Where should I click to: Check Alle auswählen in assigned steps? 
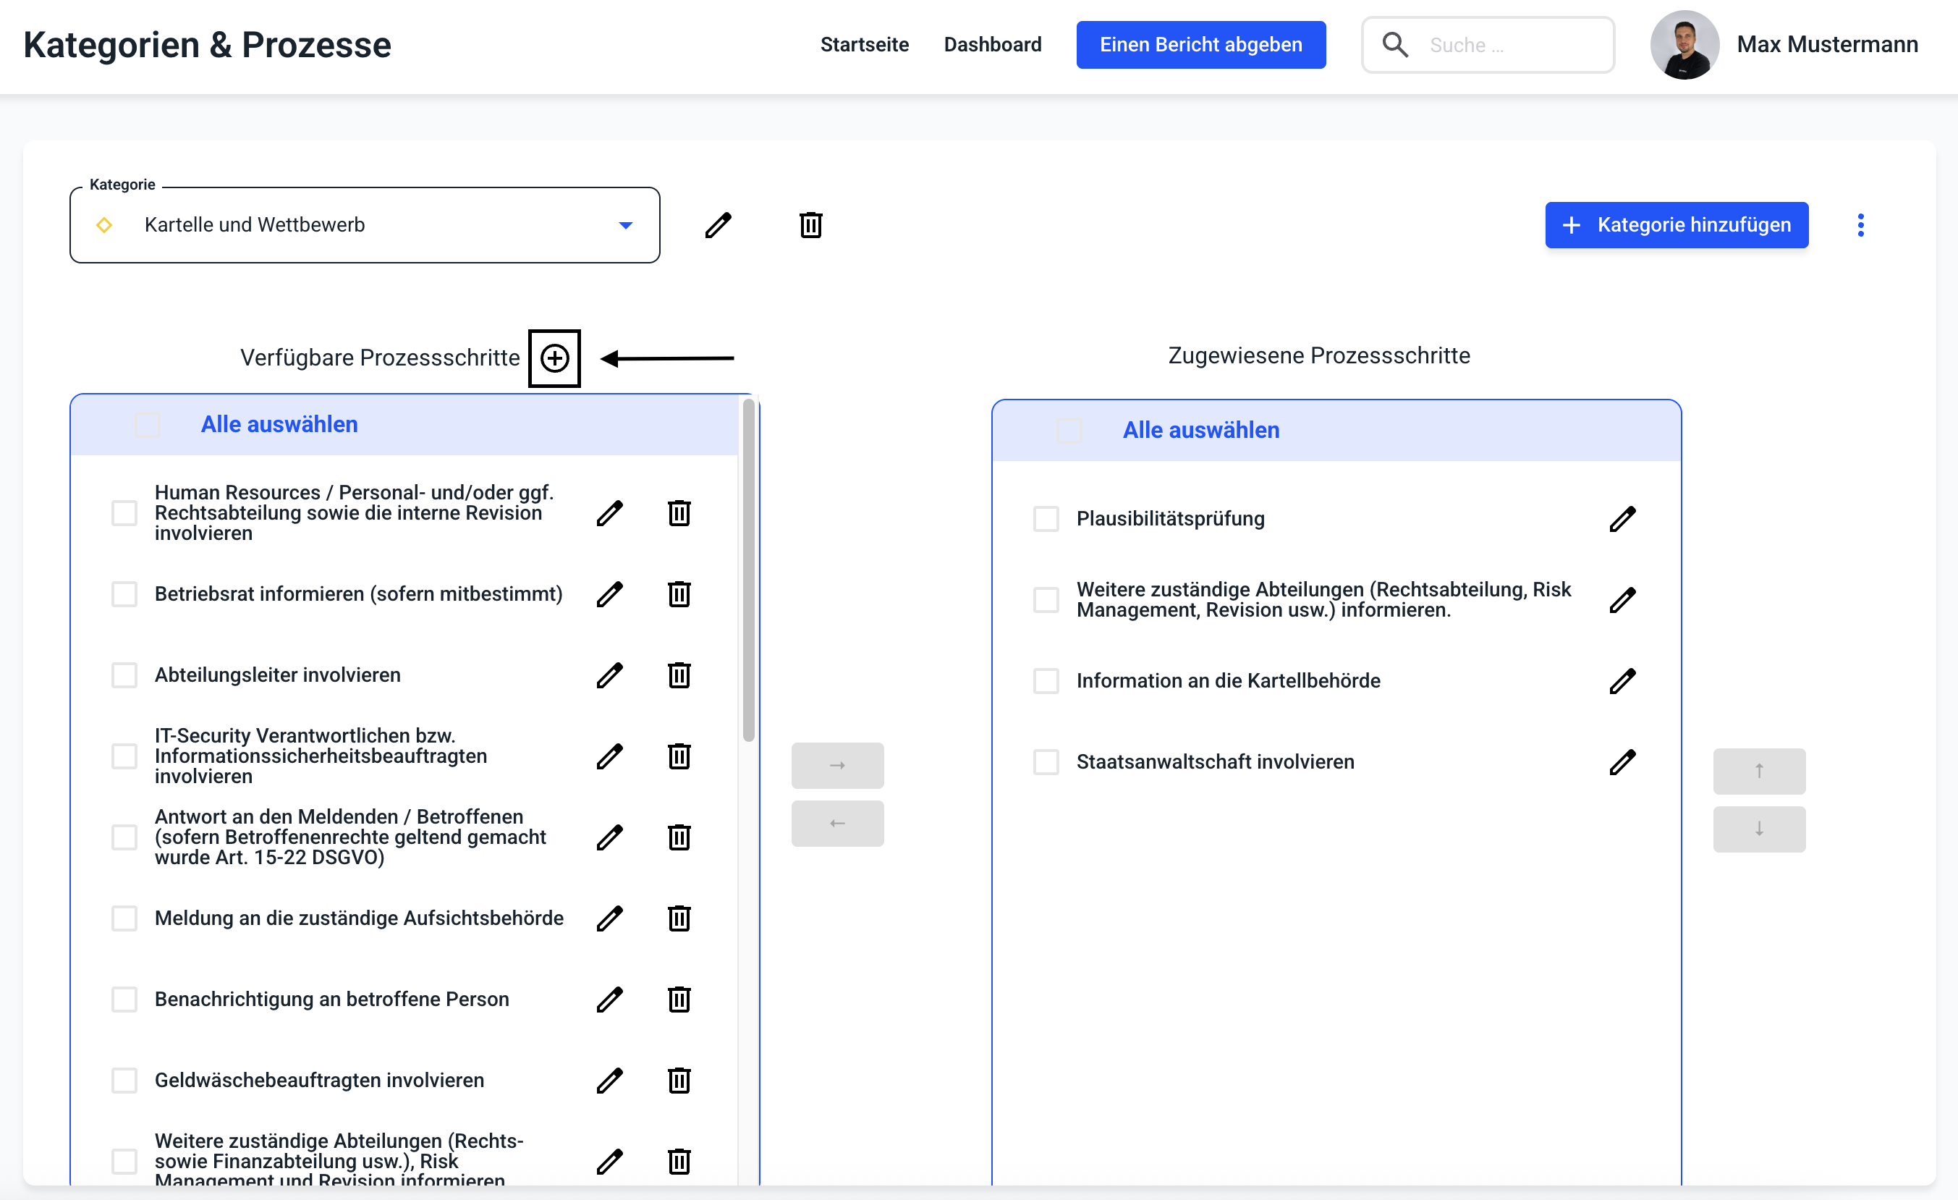tap(1069, 430)
